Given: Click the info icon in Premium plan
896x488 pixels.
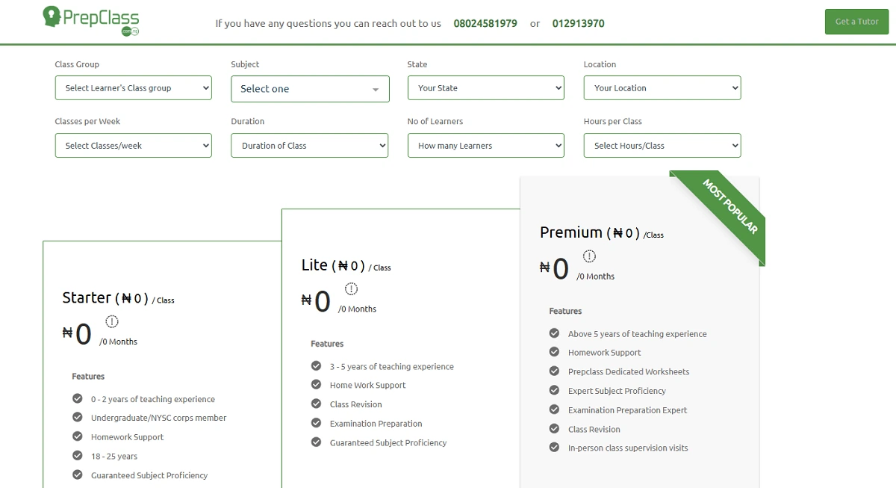Looking at the screenshot, I should coord(589,256).
